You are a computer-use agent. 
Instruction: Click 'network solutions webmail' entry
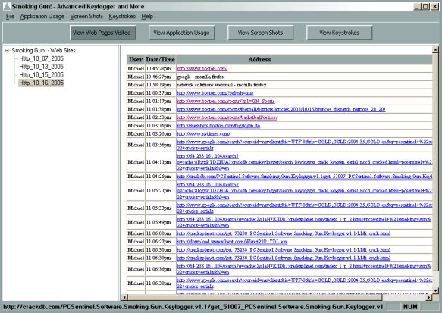click(x=221, y=85)
